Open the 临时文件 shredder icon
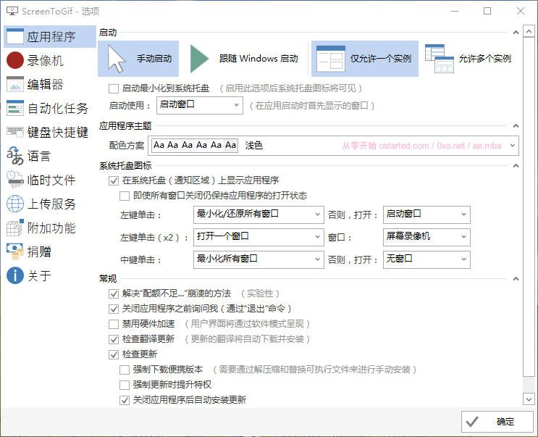Viewport: 538px width, 437px height. pyautogui.click(x=15, y=180)
